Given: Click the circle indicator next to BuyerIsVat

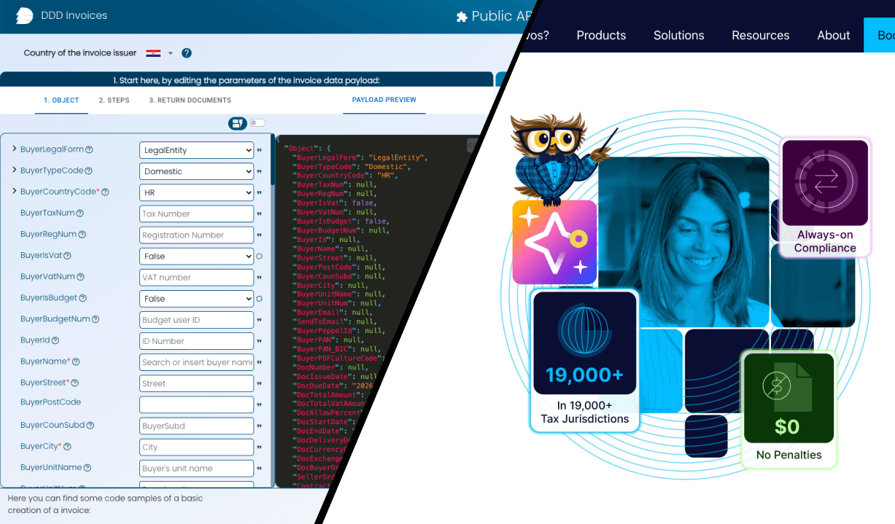Looking at the screenshot, I should point(259,257).
